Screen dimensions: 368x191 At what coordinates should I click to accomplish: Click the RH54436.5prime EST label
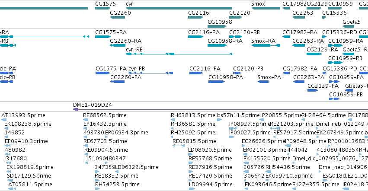click(288, 167)
